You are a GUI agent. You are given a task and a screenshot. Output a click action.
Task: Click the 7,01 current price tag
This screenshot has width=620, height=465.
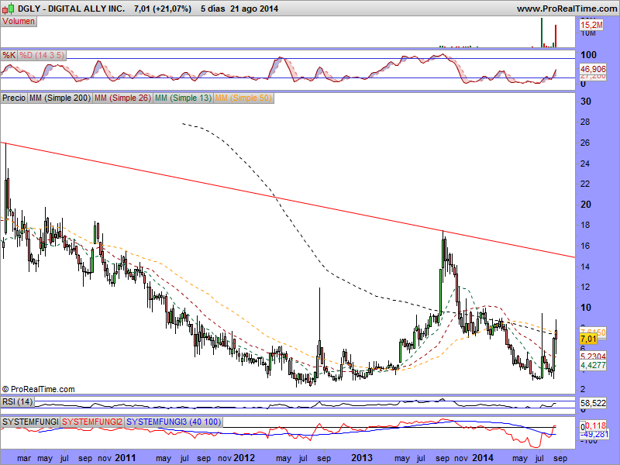[x=588, y=339]
